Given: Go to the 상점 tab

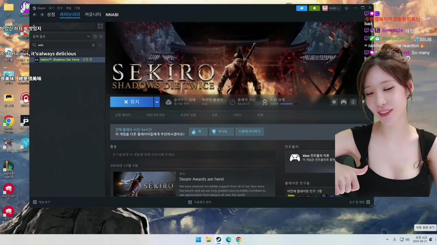Looking at the screenshot, I should pyautogui.click(x=51, y=15).
